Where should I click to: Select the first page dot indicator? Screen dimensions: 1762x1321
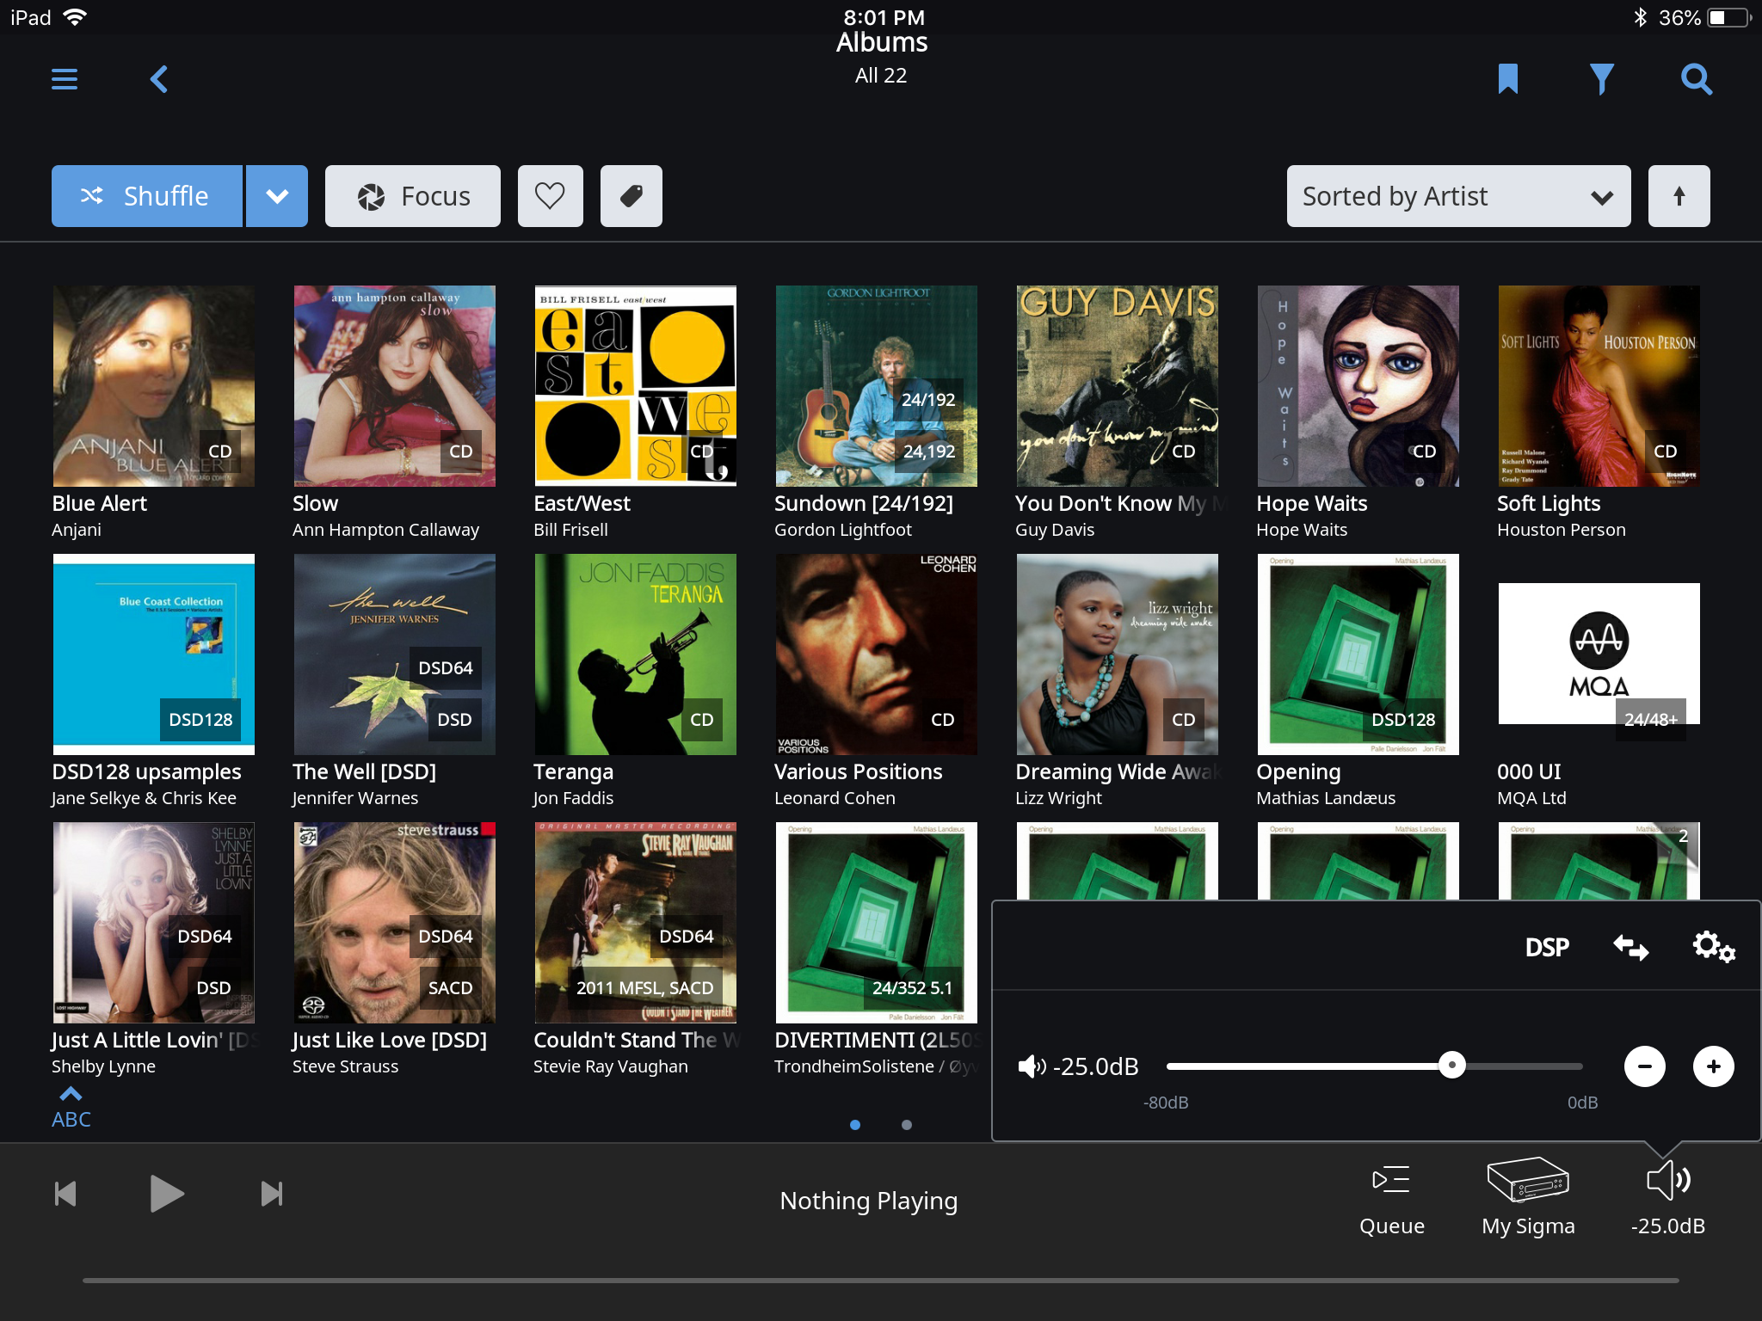pyautogui.click(x=855, y=1125)
